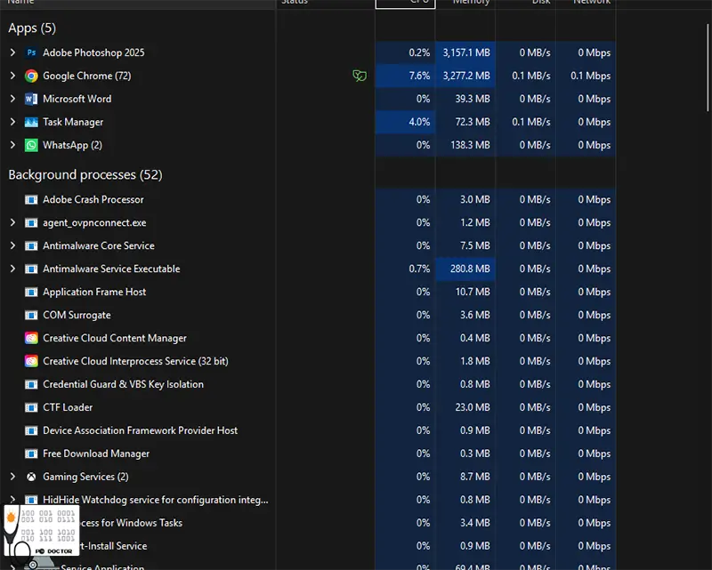Click the HidHide Watchdog service icon

coord(31,500)
